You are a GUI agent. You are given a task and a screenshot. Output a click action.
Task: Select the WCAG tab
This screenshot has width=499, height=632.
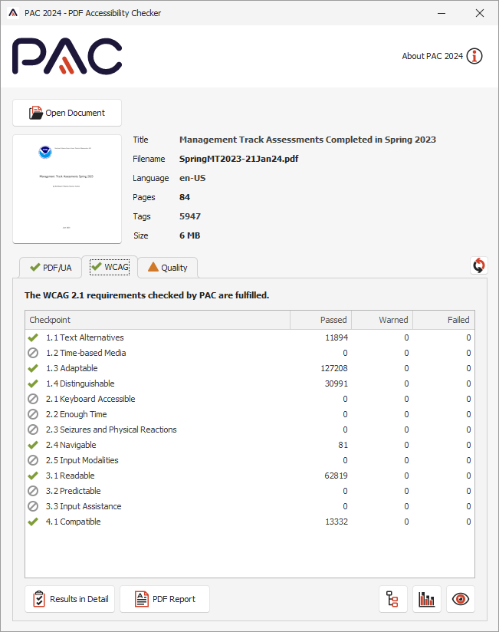110,267
